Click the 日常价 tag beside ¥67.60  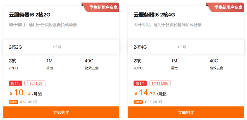pyautogui.click(x=13, y=102)
